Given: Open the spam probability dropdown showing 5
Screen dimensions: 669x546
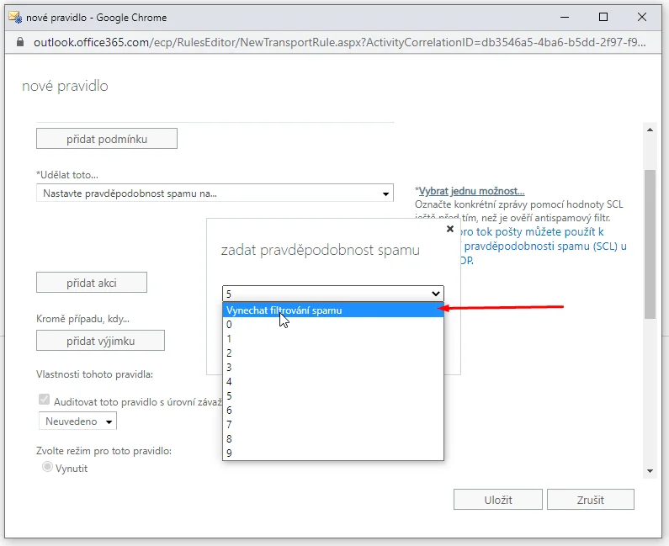Looking at the screenshot, I should [333, 294].
